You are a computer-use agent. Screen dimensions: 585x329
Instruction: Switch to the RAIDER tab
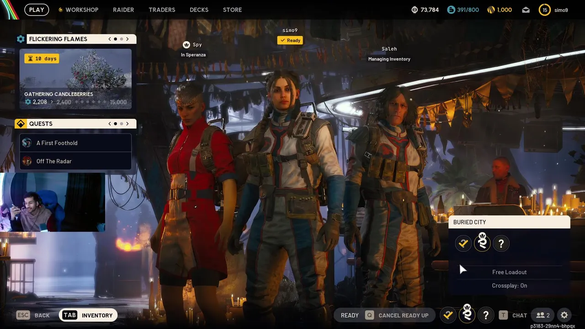[x=123, y=10]
